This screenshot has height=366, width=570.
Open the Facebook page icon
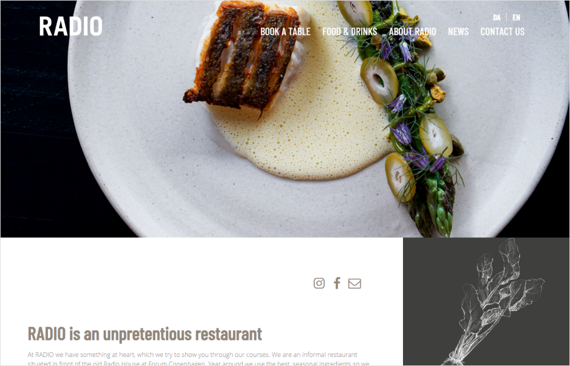337,283
